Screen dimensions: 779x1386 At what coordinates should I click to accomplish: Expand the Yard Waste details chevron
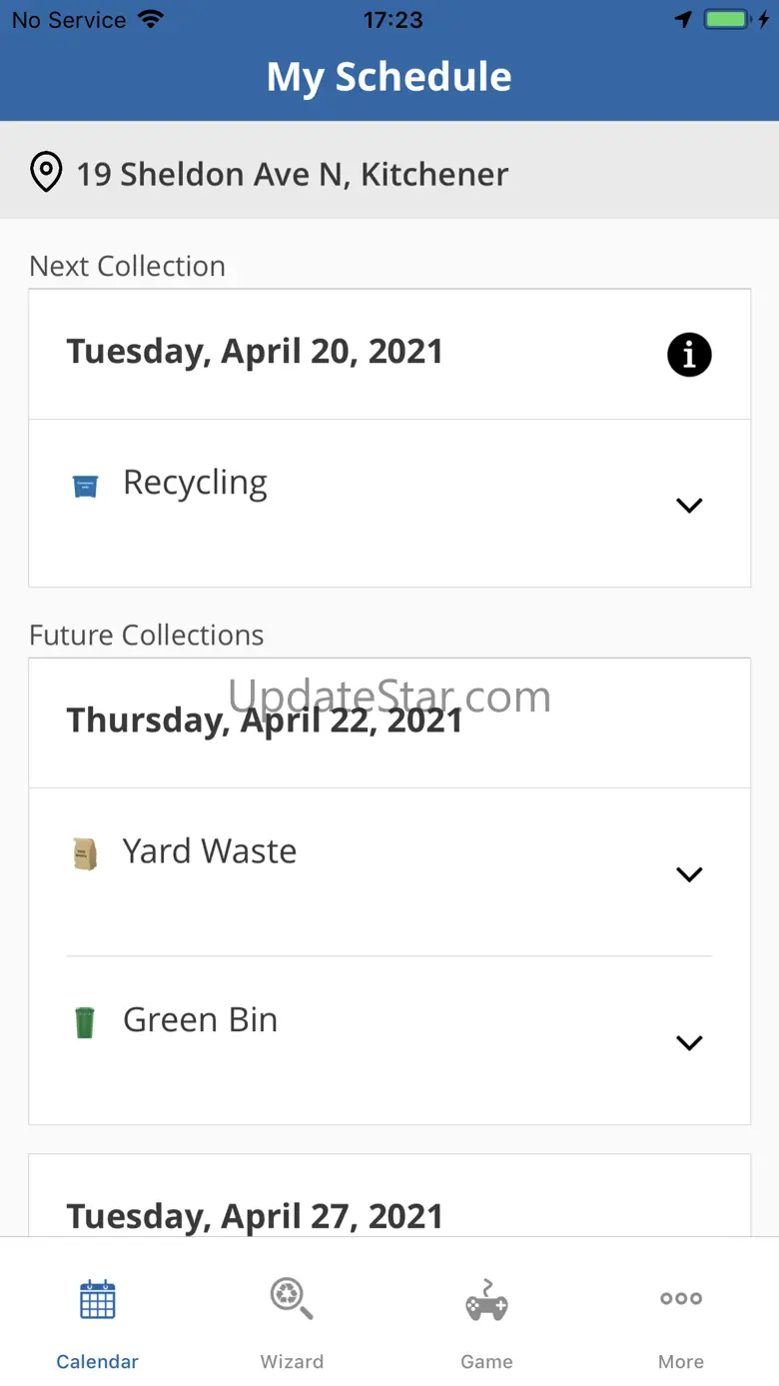click(689, 874)
